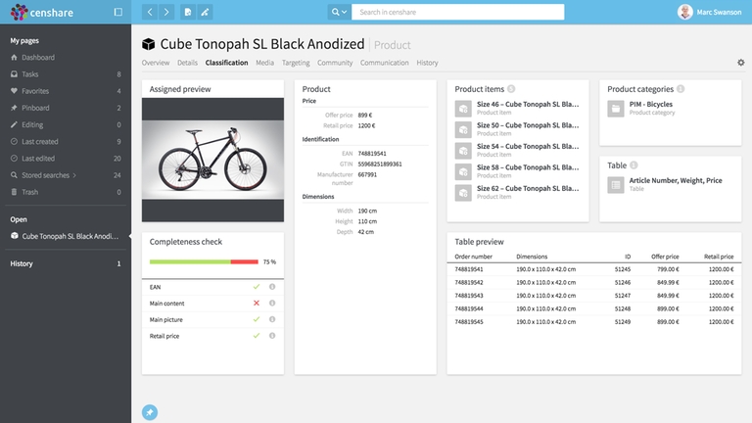Click the Trash bin icon
The width and height of the screenshot is (752, 423).
click(14, 192)
